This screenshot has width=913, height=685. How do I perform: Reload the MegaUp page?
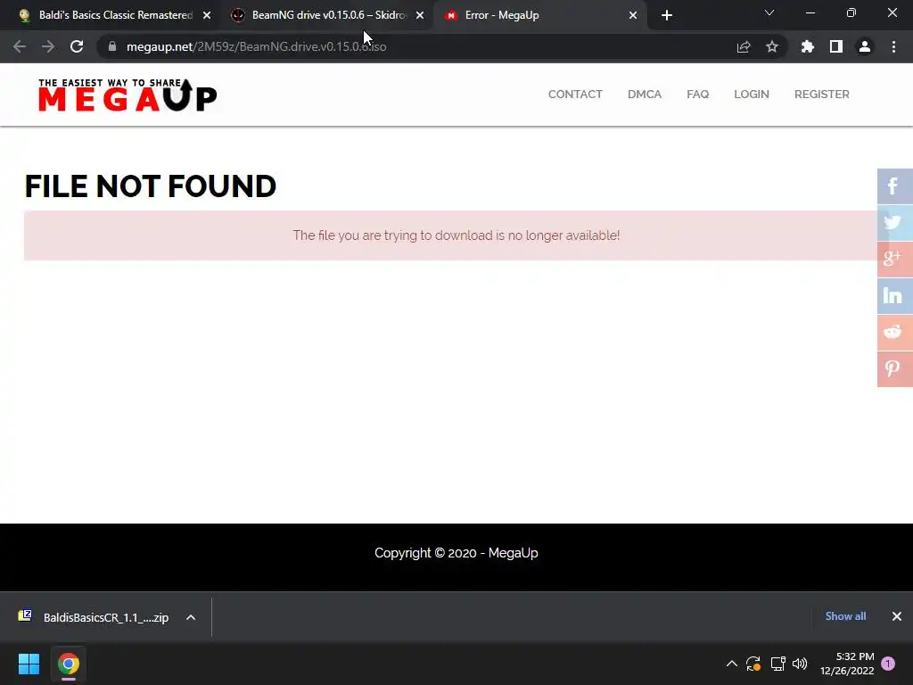tap(77, 46)
